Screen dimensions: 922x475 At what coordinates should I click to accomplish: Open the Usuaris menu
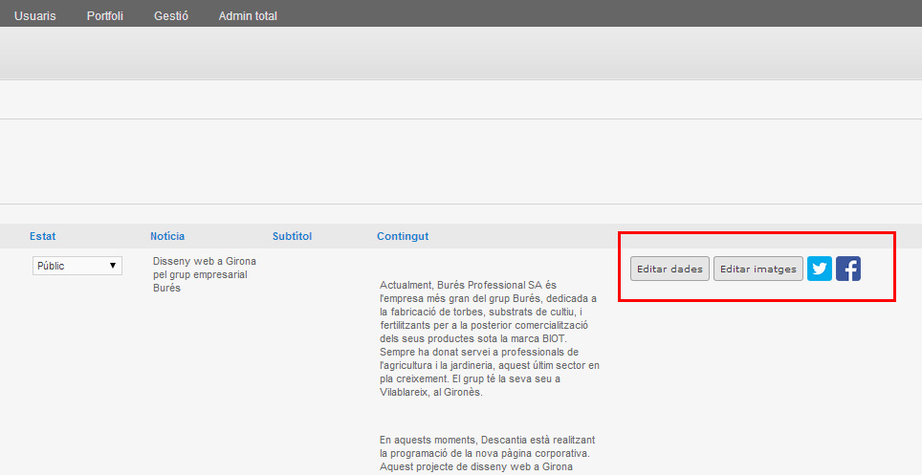pos(35,16)
